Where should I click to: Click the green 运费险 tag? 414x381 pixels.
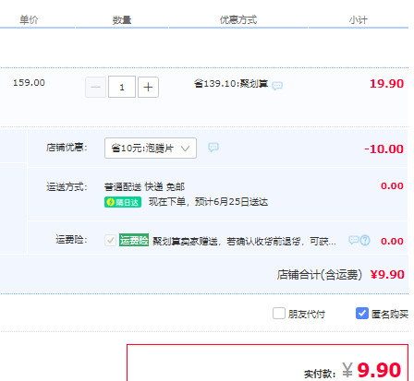(134, 240)
